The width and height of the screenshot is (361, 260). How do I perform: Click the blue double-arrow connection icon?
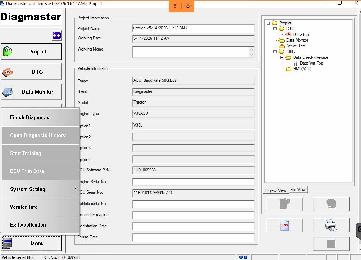[x=57, y=36]
